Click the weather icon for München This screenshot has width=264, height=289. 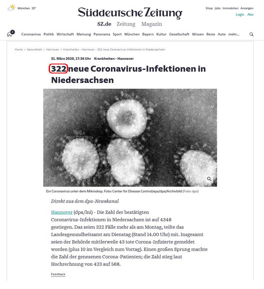pyautogui.click(x=12, y=8)
